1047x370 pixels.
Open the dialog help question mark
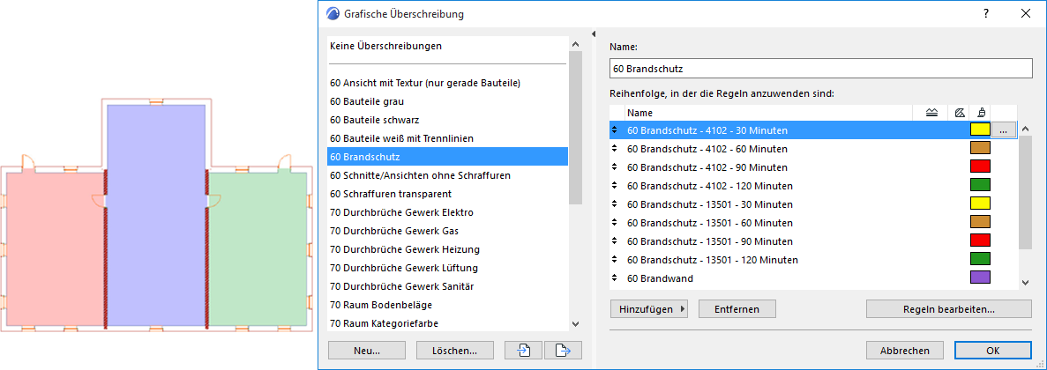tap(986, 14)
